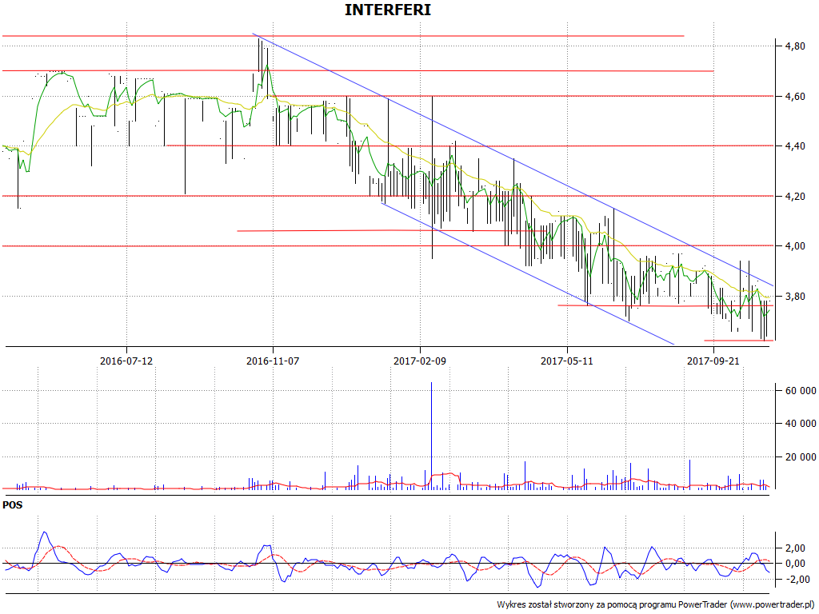
Task: Click the 20 000 volume axis label
Action: (800, 457)
